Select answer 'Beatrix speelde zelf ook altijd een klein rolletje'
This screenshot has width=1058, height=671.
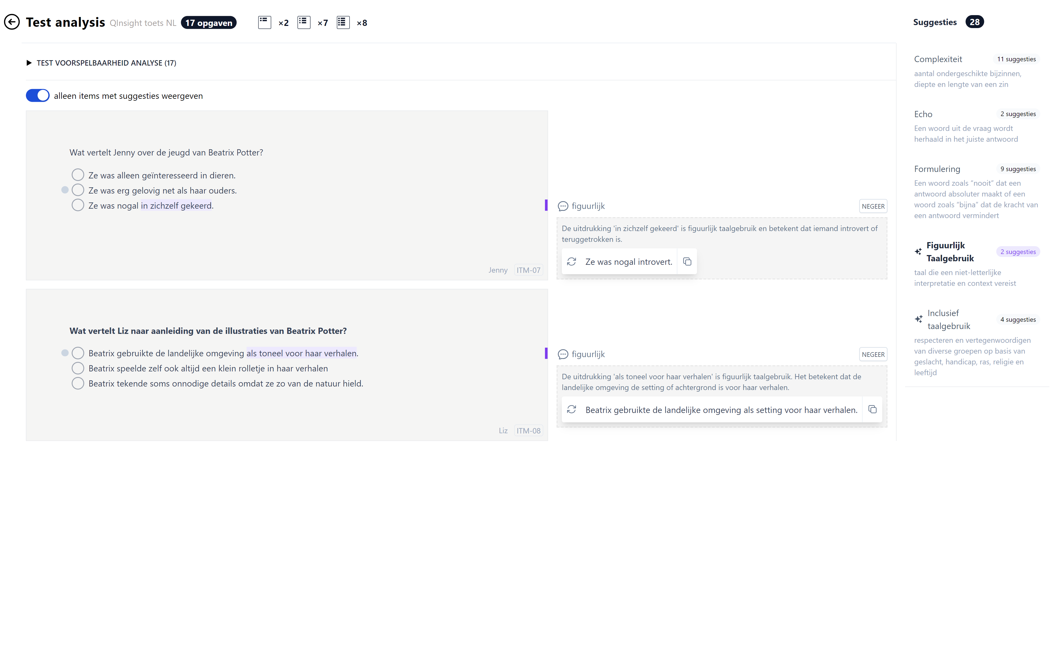point(78,368)
